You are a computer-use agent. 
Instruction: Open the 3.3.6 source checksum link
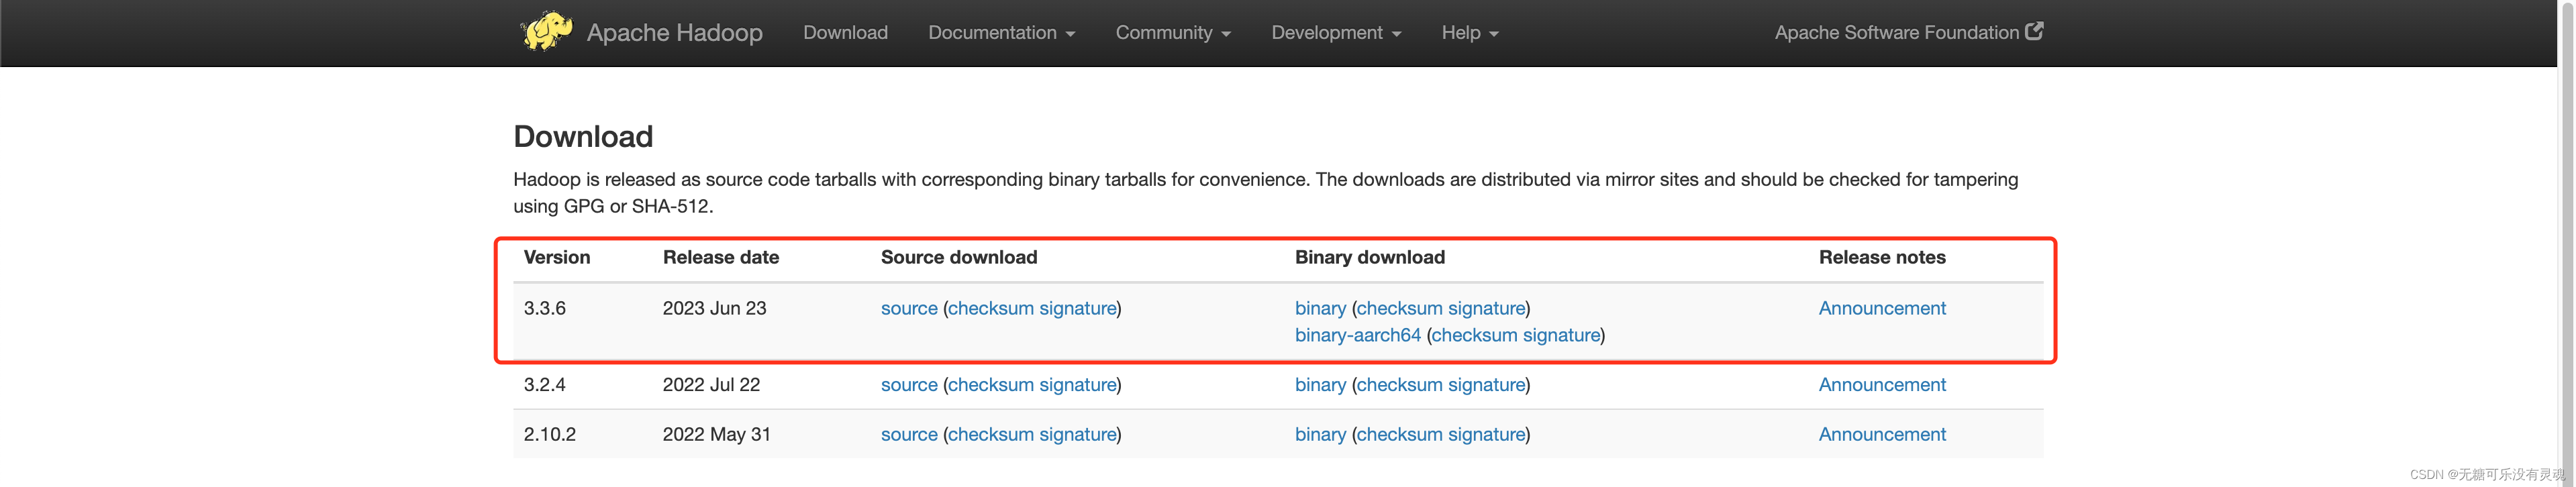tap(990, 308)
